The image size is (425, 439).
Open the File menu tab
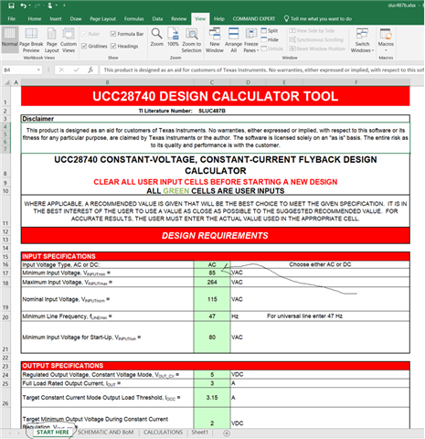coord(12,19)
